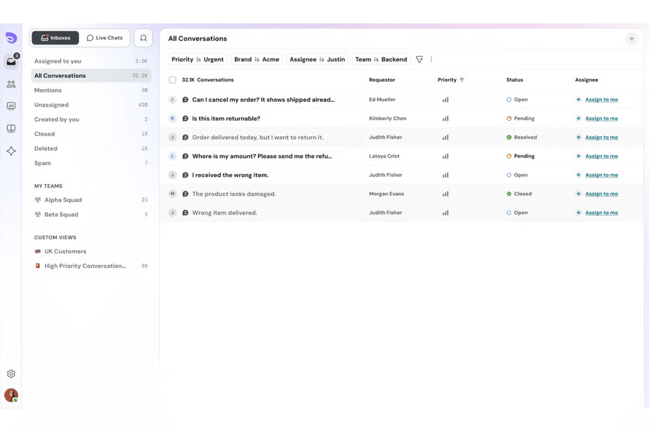Click Assign to me for Ed Mueller
649x432 pixels.
tap(601, 100)
